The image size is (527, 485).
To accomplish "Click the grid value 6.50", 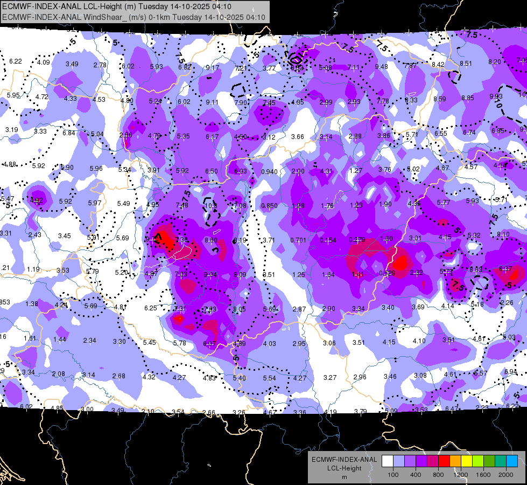I will [x=212, y=171].
